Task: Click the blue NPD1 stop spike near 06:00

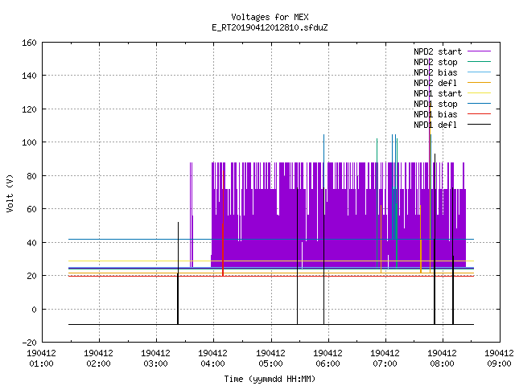Action: click(x=323, y=161)
